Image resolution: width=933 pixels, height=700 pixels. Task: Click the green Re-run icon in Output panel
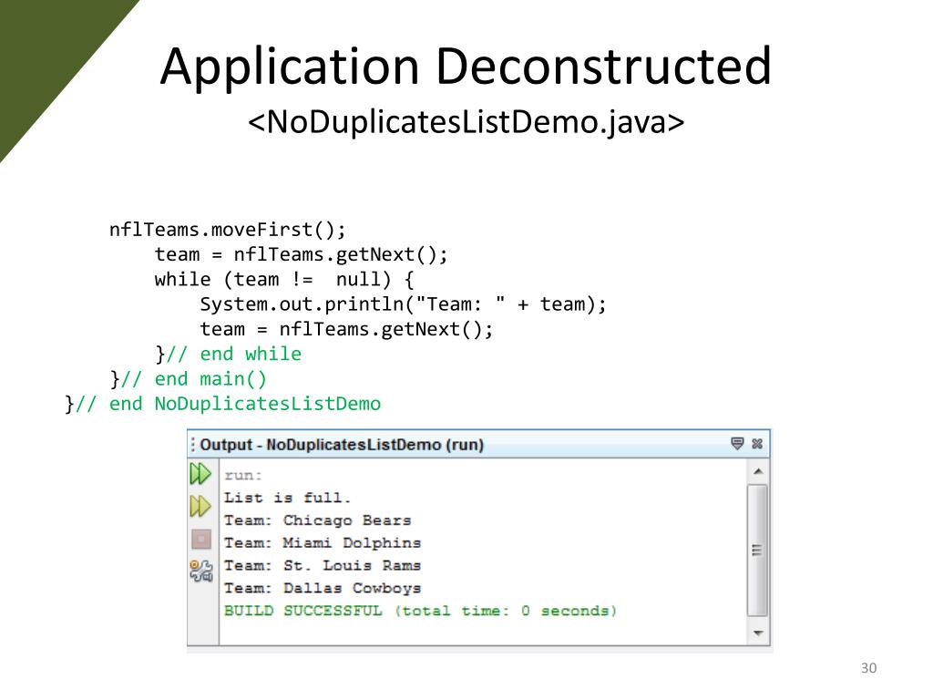[200, 474]
